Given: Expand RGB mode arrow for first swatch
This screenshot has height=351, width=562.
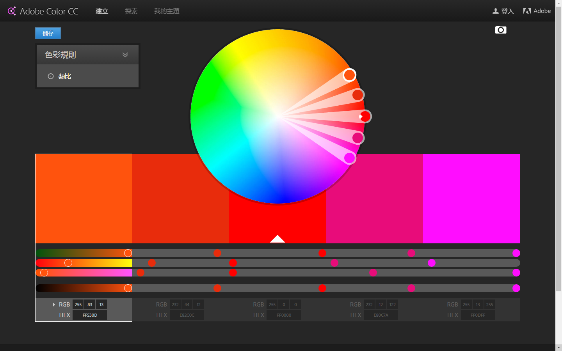Looking at the screenshot, I should (54, 305).
